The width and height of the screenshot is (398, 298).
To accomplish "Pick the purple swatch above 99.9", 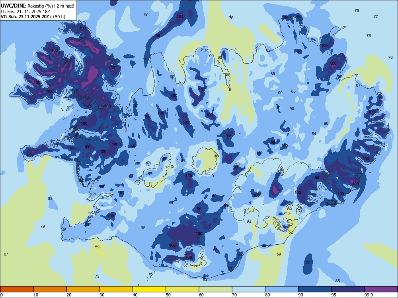I will click(x=381, y=289).
